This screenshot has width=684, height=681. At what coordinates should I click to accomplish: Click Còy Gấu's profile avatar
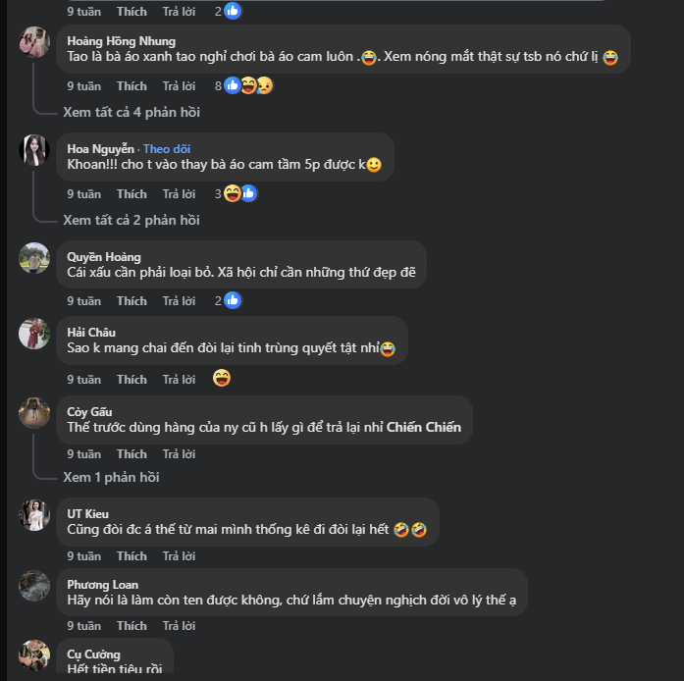point(34,412)
